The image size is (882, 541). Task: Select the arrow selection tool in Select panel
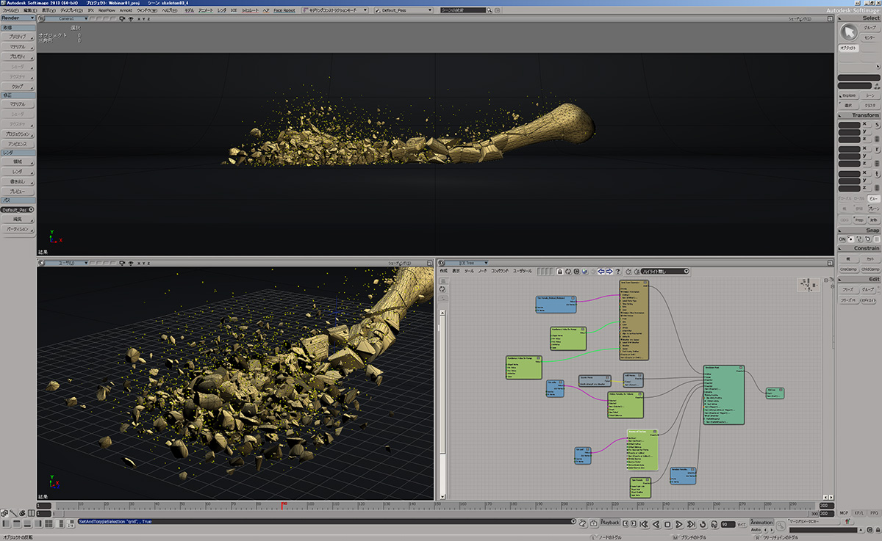coord(849,32)
